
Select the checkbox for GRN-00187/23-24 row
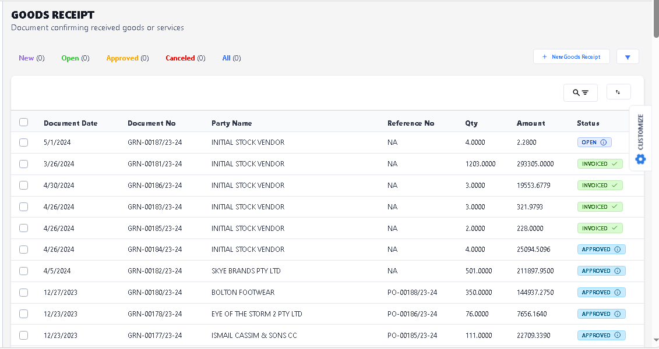point(24,143)
